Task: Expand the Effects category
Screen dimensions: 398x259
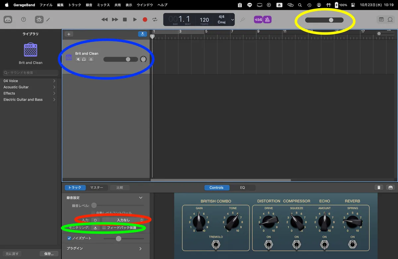Action: [29, 93]
